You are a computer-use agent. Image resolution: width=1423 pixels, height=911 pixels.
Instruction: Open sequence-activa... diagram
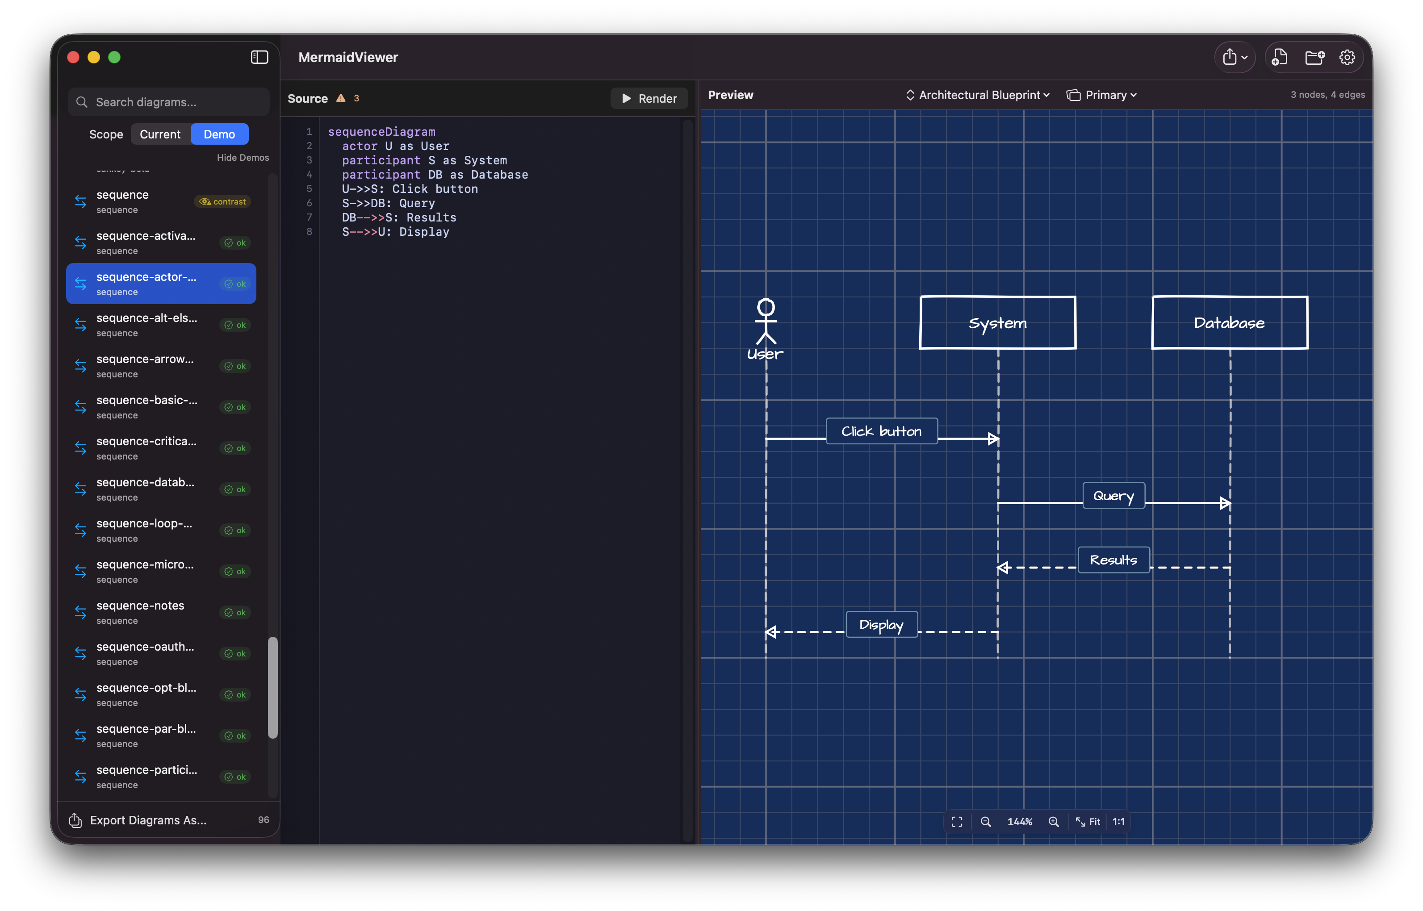tap(161, 242)
